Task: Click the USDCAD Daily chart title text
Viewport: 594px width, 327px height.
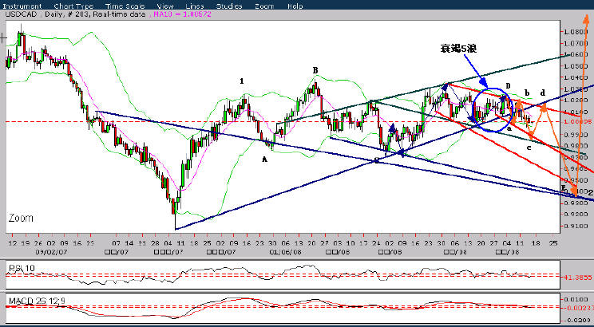Action: 76,14
